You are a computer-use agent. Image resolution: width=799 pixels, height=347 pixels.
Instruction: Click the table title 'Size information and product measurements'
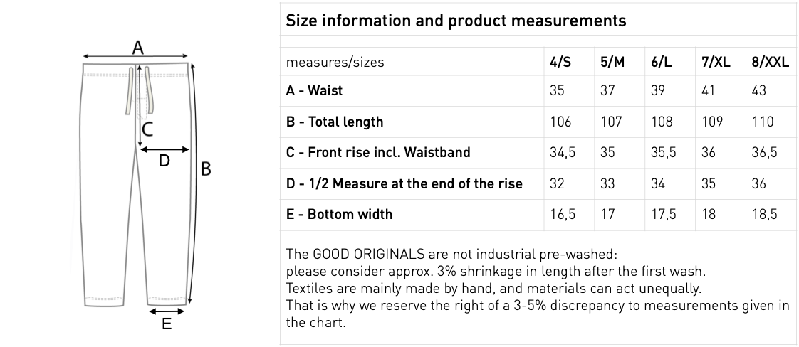click(456, 21)
